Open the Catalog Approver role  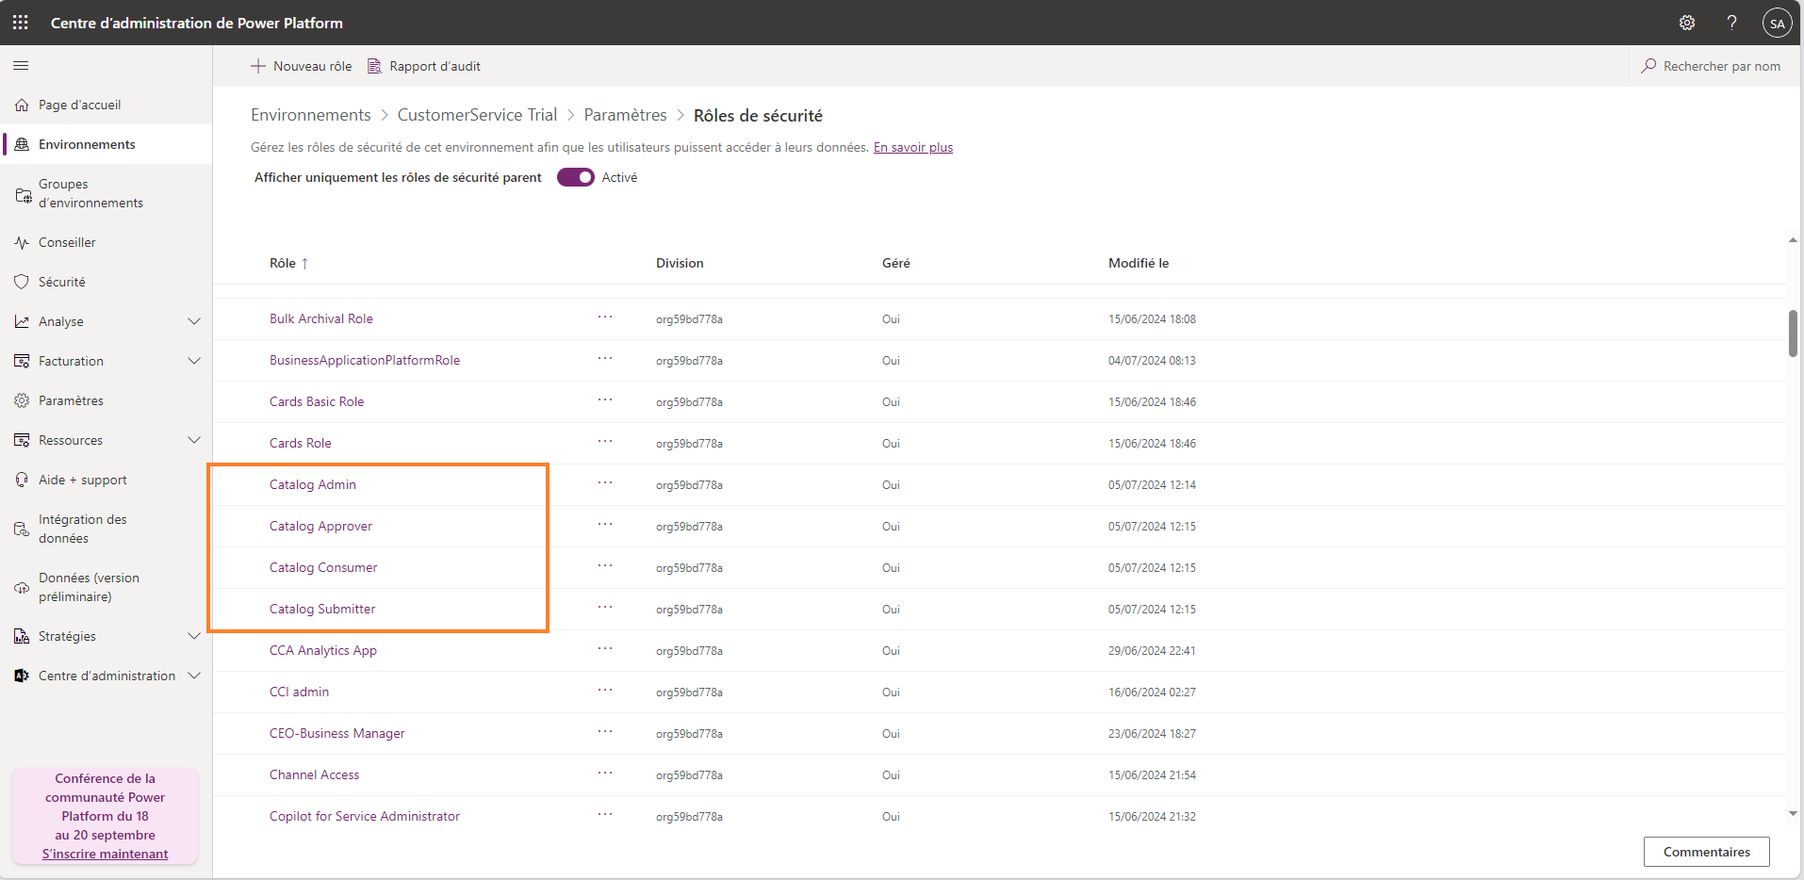[x=320, y=527]
